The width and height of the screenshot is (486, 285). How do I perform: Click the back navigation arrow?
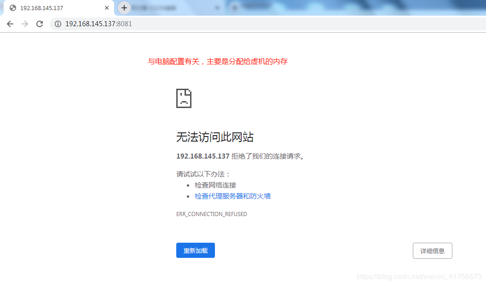click(x=10, y=23)
